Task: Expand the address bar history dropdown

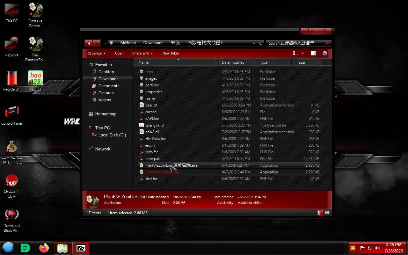Action: pyautogui.click(x=254, y=43)
